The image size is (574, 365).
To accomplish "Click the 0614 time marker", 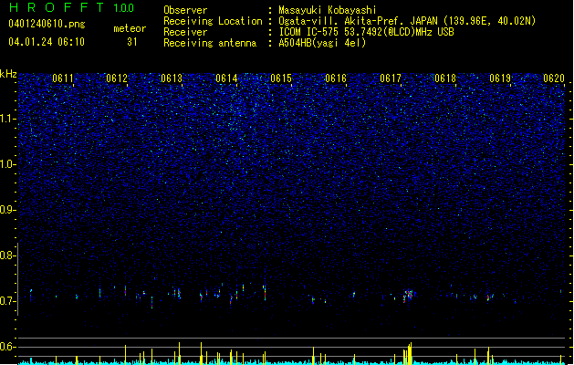I will coord(226,78).
